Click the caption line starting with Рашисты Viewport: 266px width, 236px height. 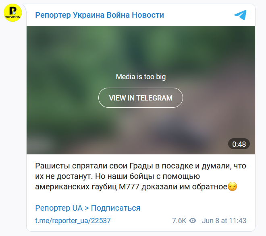pyautogui.click(x=141, y=166)
